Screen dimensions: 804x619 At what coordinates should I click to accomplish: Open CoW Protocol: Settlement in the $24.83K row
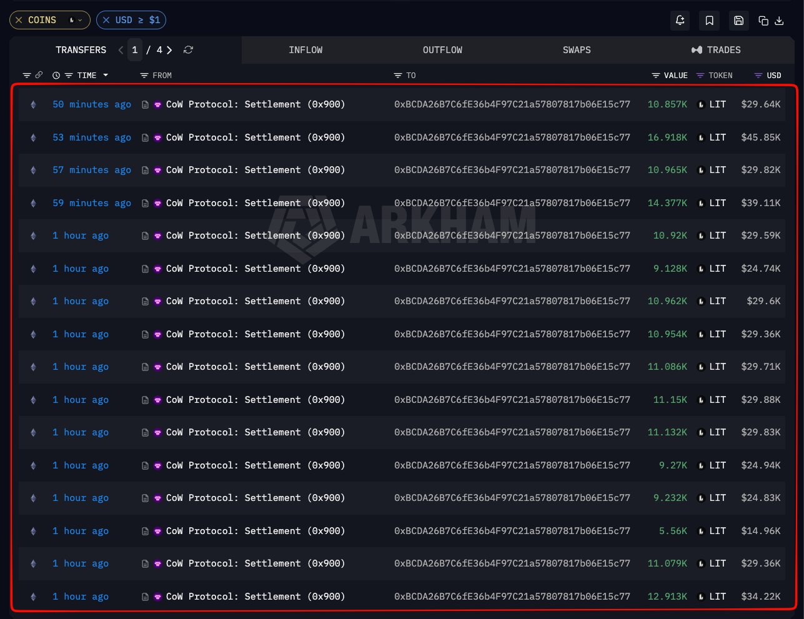click(256, 498)
